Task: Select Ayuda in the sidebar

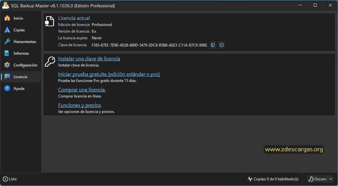Action: [21, 89]
